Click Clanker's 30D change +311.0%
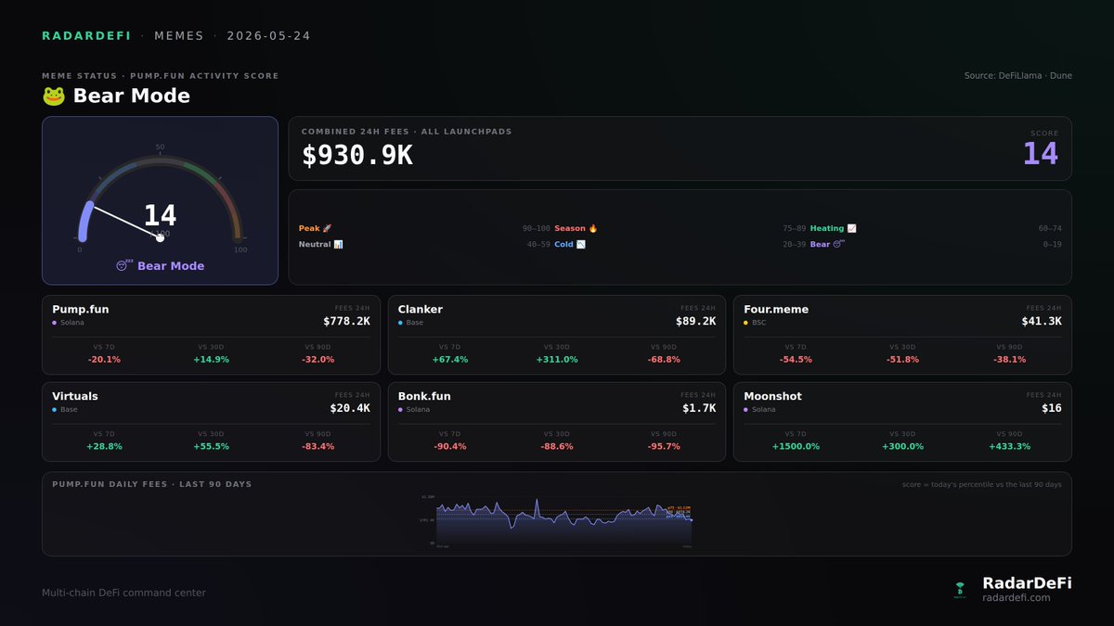1114x626 pixels. (557, 360)
